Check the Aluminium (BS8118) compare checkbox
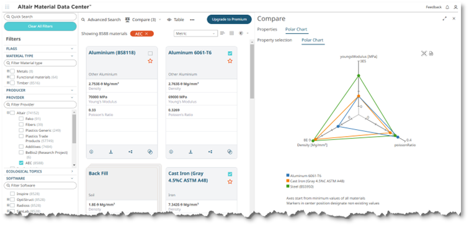This screenshot has height=227, width=469. tap(150, 53)
